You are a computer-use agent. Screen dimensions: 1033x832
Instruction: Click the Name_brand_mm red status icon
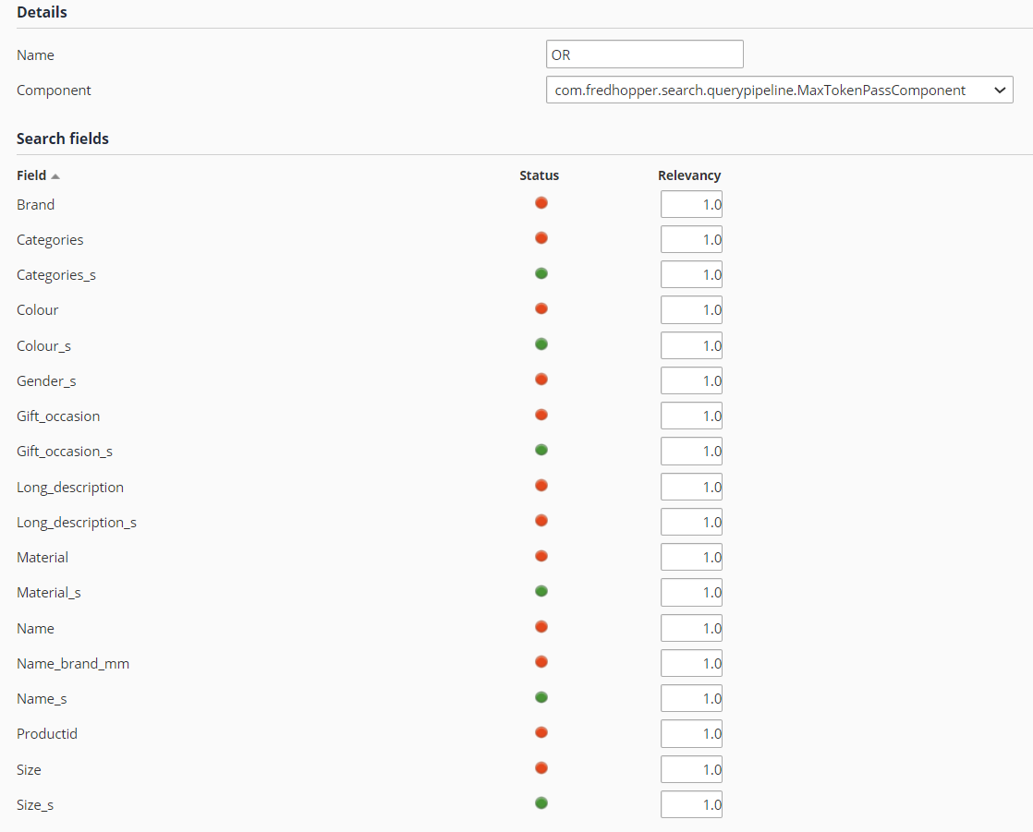(541, 662)
